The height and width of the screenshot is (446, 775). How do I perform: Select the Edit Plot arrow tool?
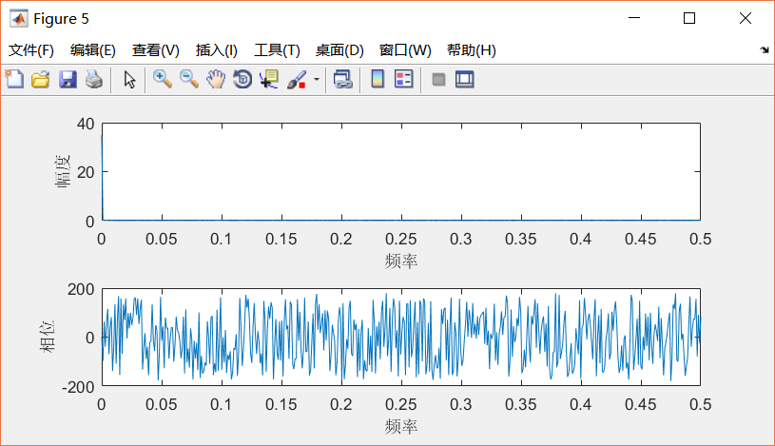(x=129, y=79)
